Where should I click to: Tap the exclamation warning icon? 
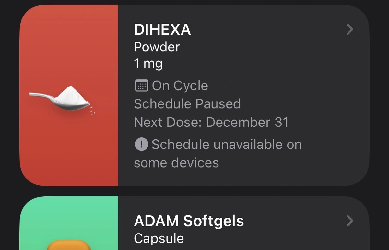pyautogui.click(x=141, y=144)
